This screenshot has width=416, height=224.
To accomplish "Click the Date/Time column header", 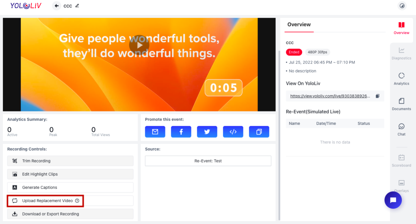I will pos(326,124).
